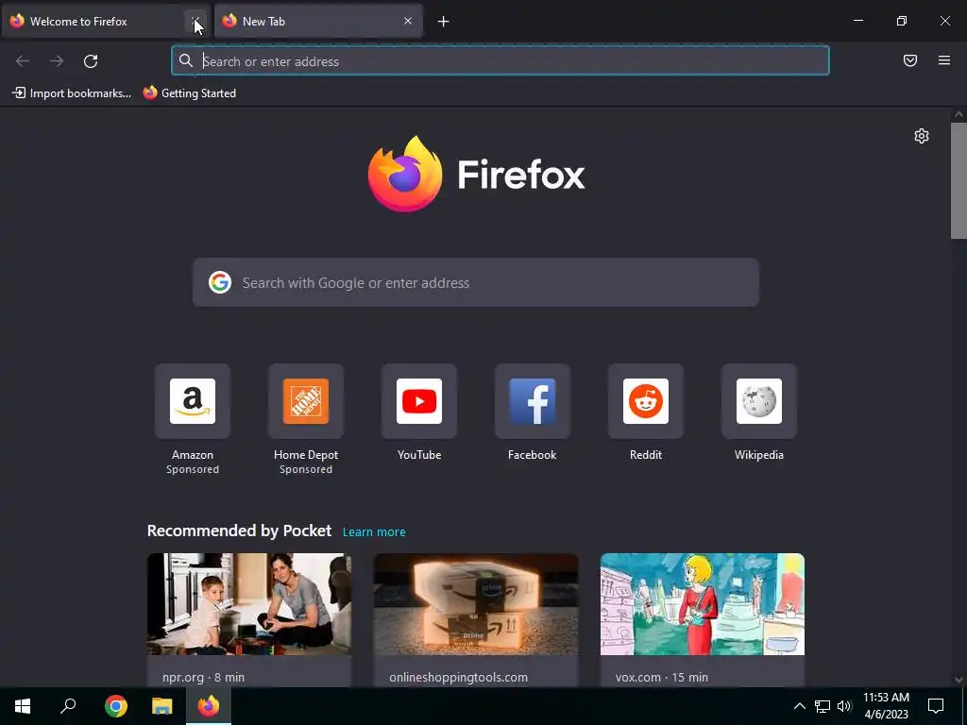Select the New Tab tab

pyautogui.click(x=318, y=21)
